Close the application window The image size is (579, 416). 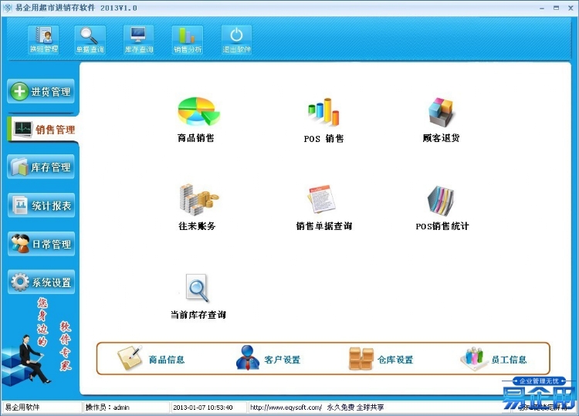(571, 8)
